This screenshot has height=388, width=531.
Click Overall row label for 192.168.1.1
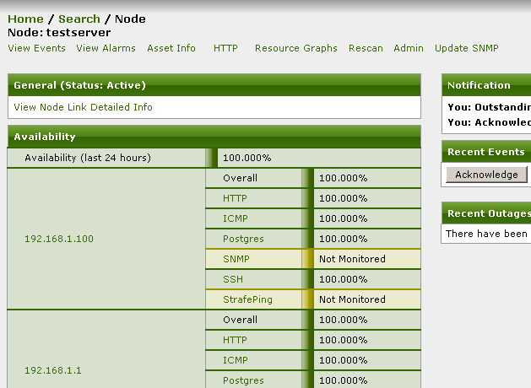(240, 320)
